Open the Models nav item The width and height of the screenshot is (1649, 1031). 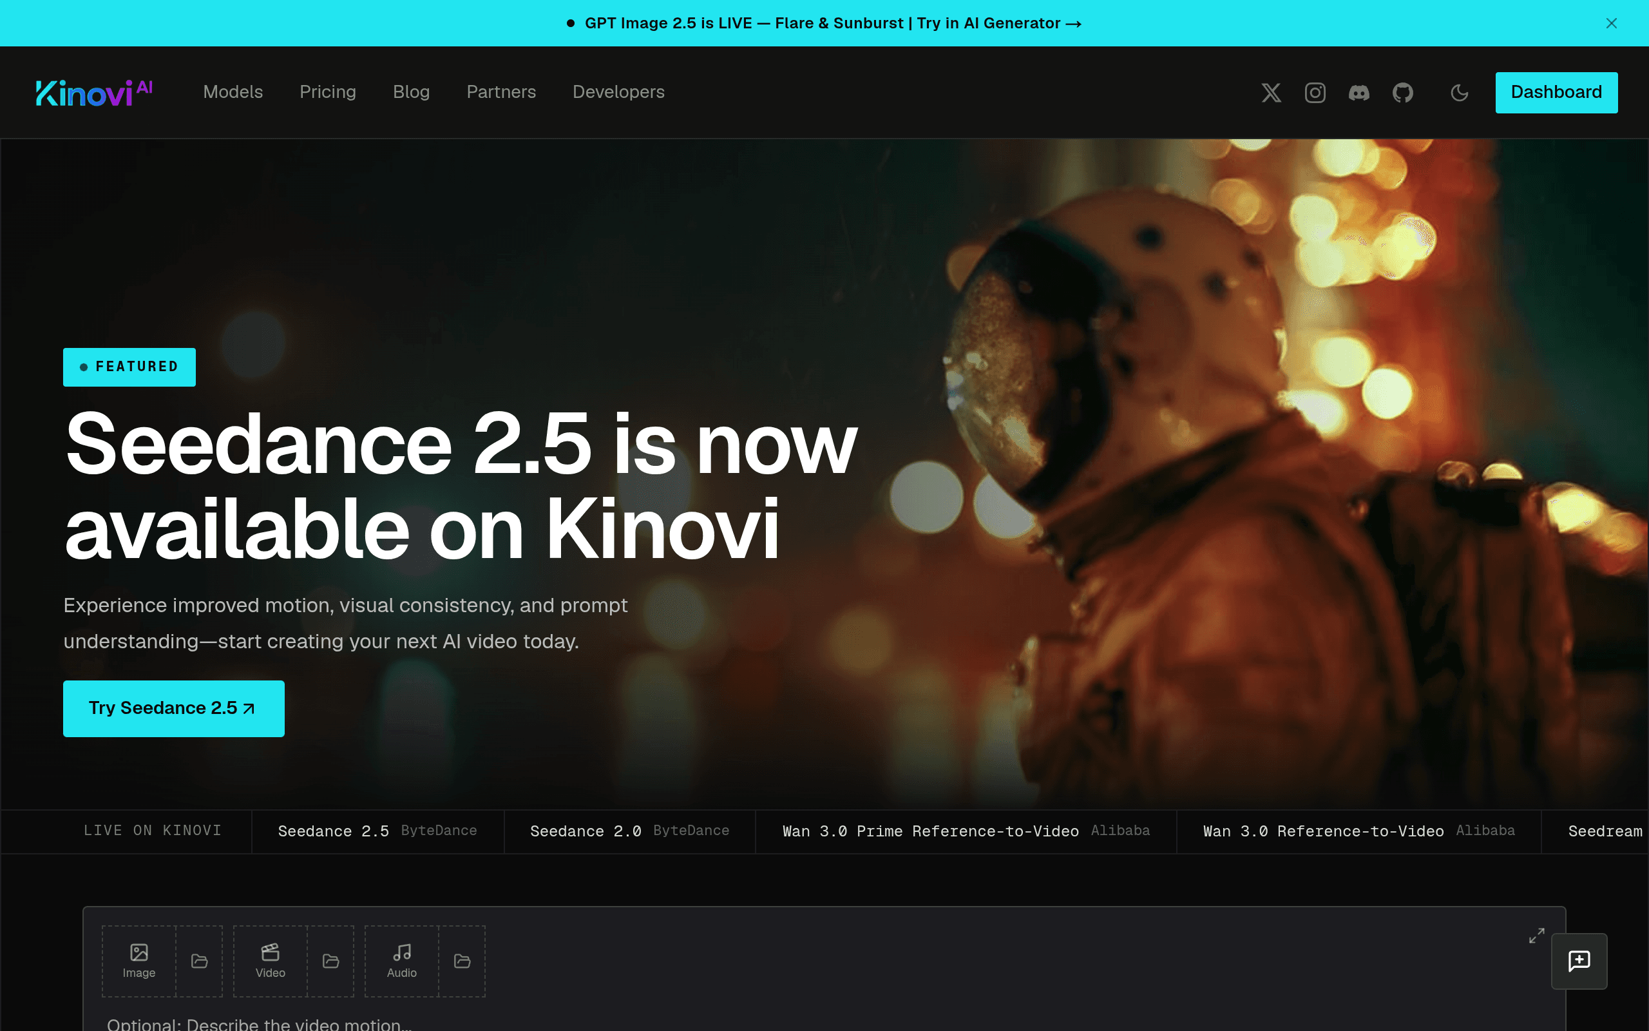(233, 92)
